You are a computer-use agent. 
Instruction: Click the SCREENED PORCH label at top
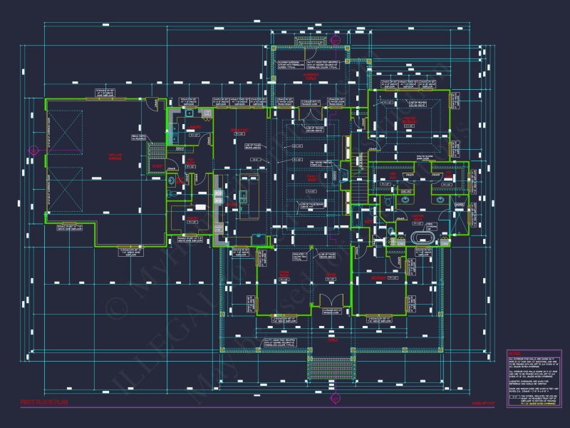311,76
